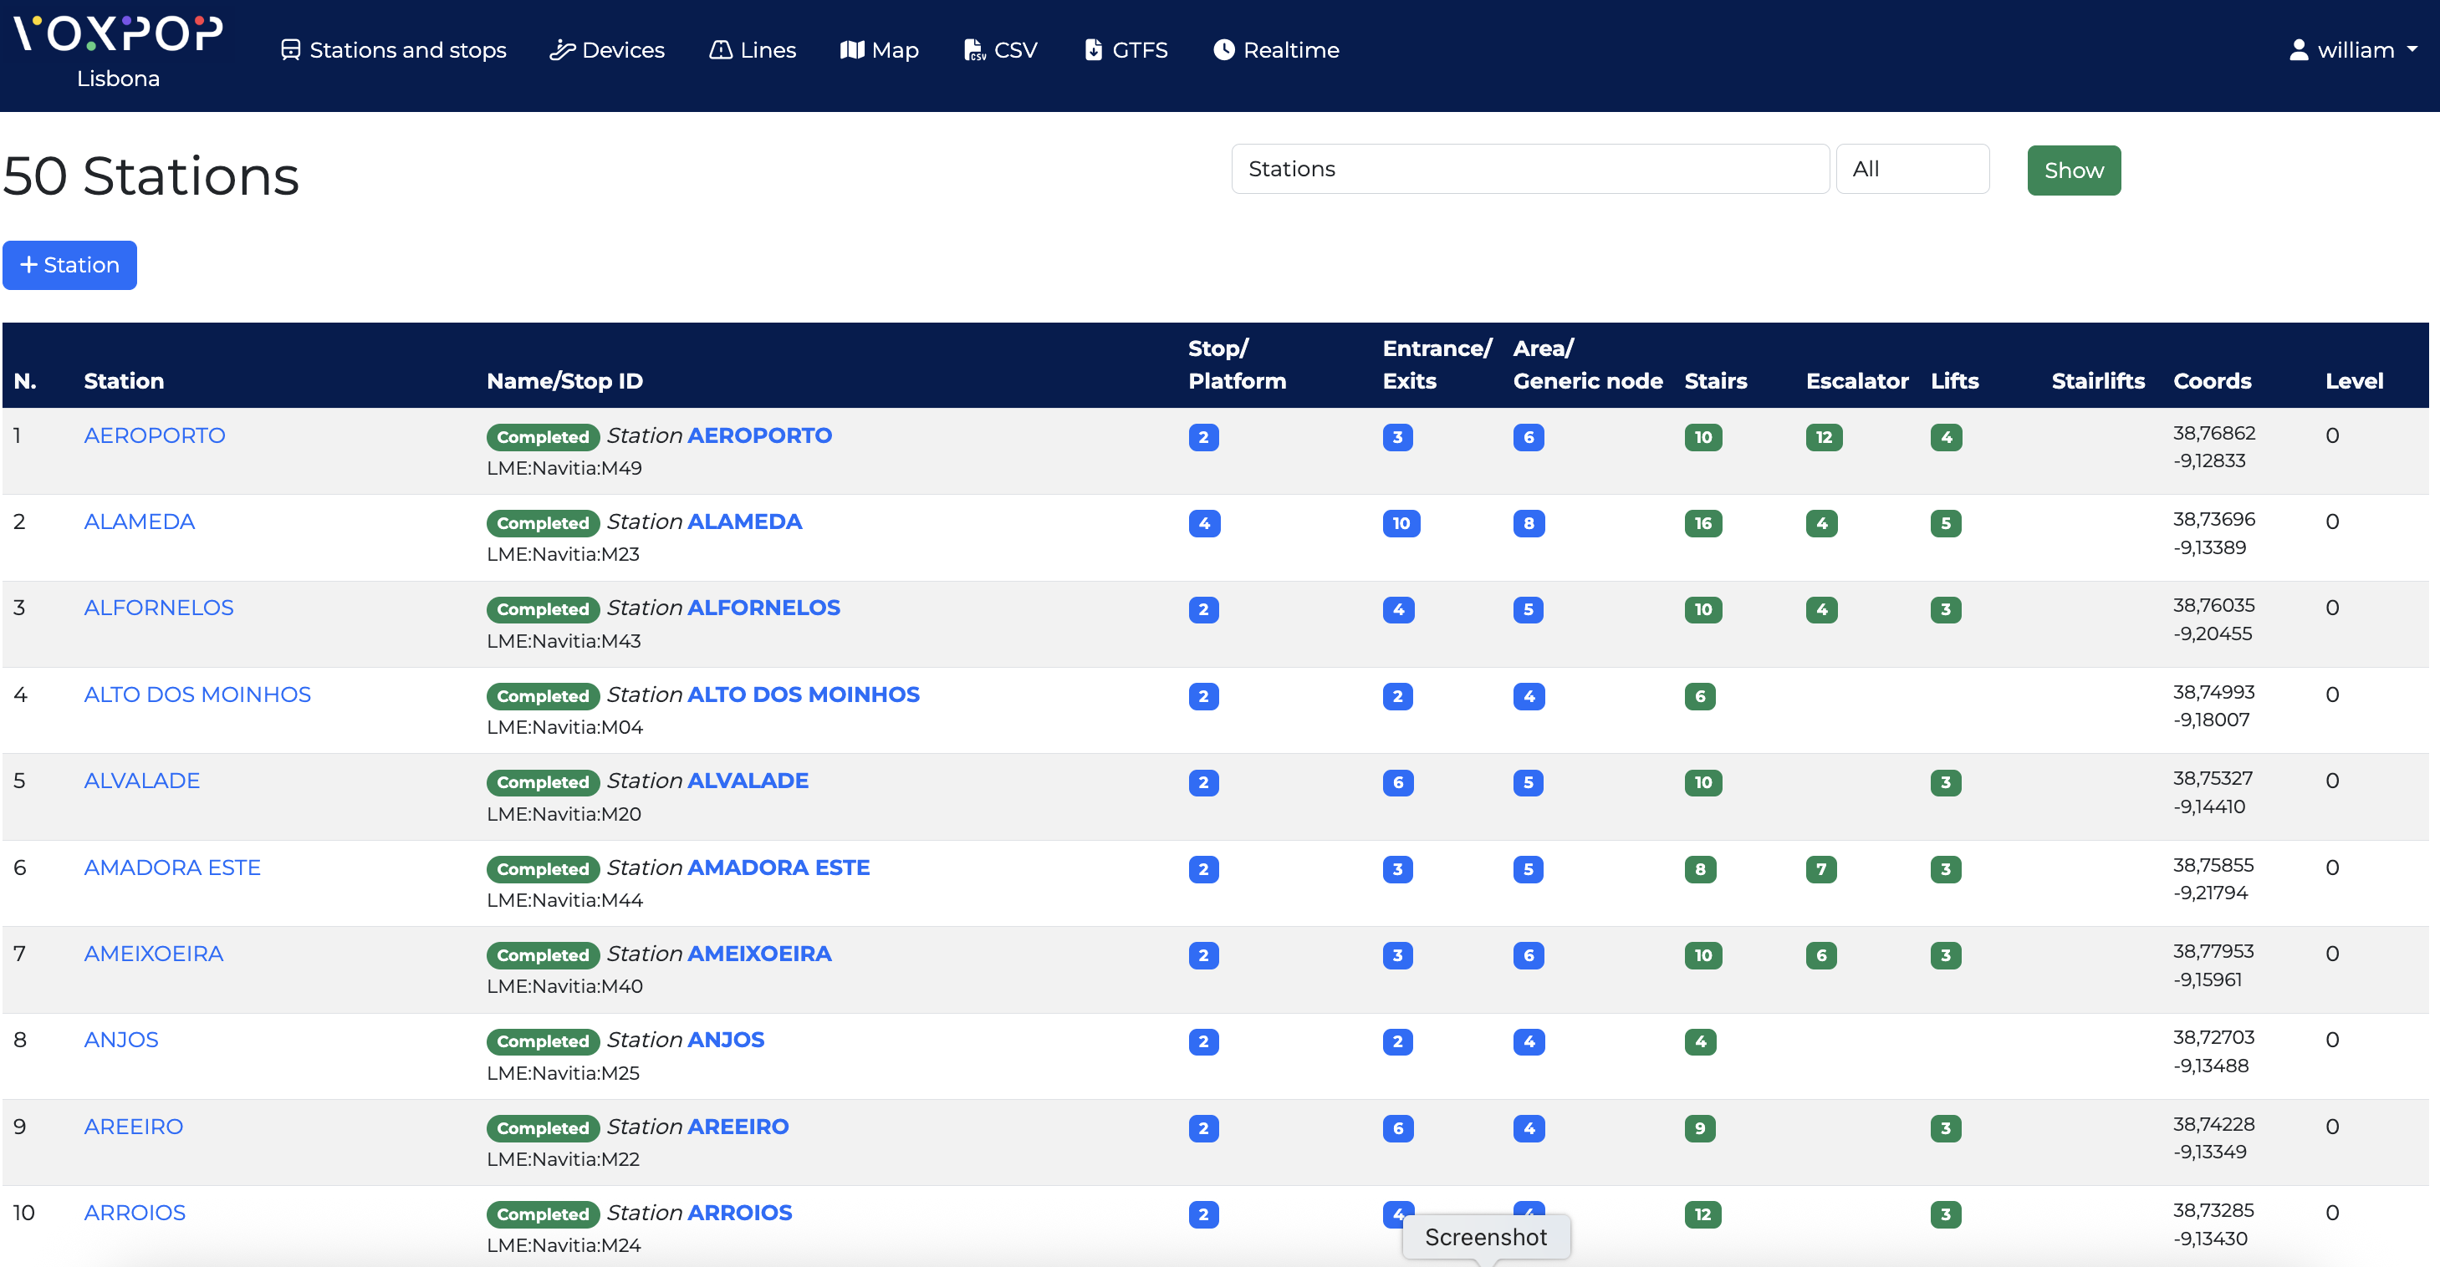Click the map icon in navbar
Image resolution: width=2440 pixels, height=1267 pixels.
tap(851, 50)
